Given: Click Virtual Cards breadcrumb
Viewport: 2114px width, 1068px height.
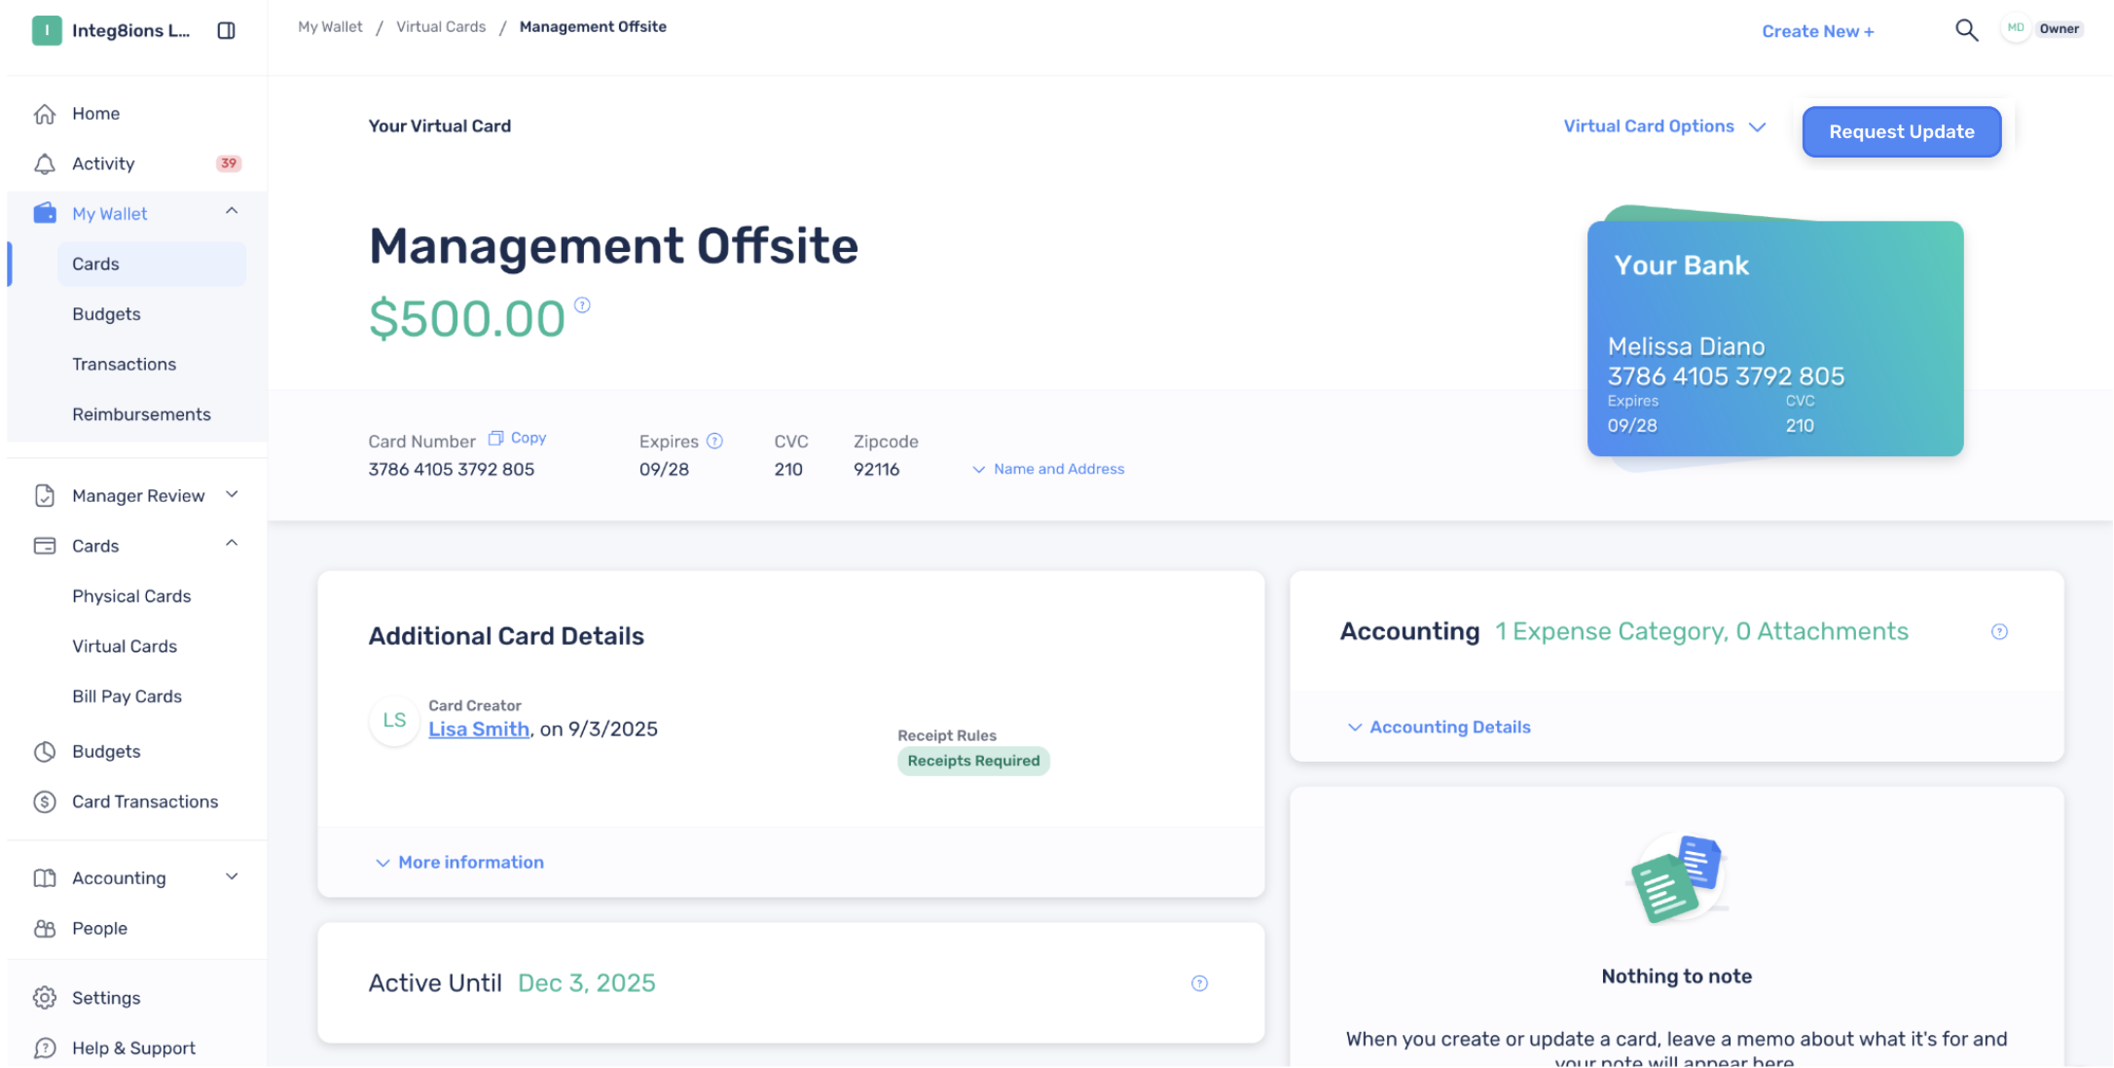Looking at the screenshot, I should click(441, 26).
